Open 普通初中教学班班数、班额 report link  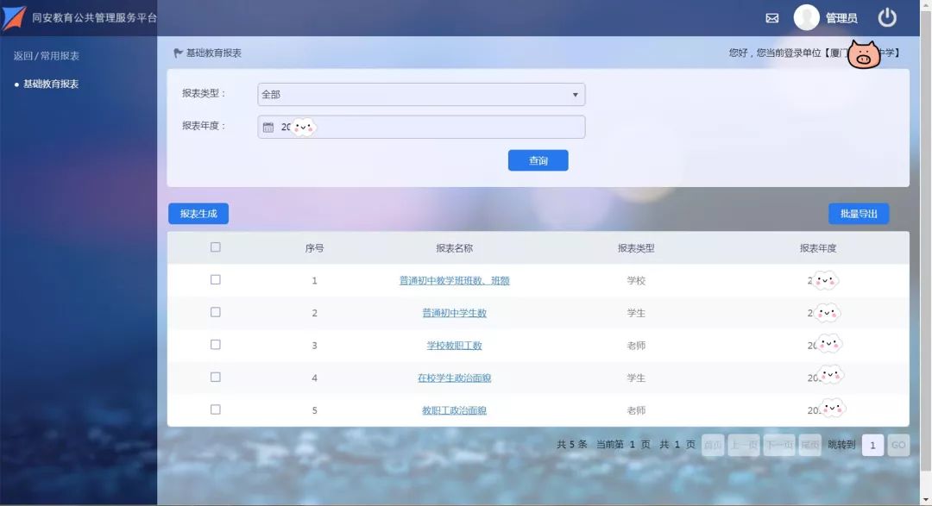pyautogui.click(x=454, y=280)
